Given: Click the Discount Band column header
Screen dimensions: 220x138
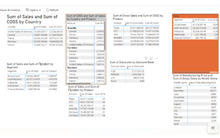Looking at the screenshot, I should (x=118, y=66).
